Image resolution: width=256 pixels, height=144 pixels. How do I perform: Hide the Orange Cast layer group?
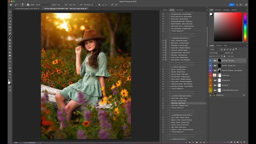coord(210,66)
